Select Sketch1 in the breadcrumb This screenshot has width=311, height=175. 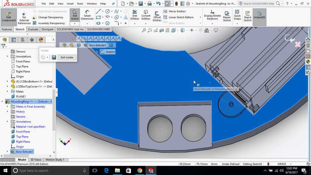pos(108,52)
